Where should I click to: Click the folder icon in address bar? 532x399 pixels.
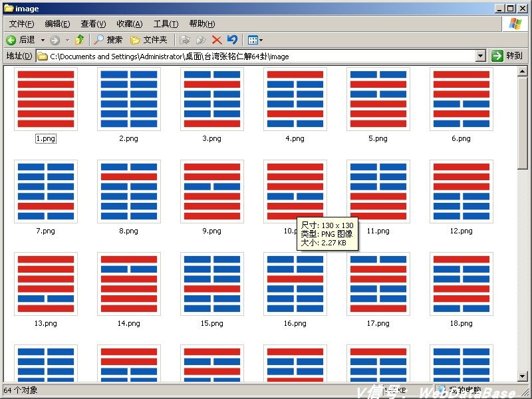pyautogui.click(x=42, y=57)
